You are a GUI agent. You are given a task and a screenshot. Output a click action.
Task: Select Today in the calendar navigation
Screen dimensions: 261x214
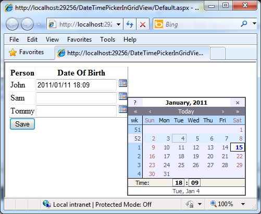coord(186,111)
